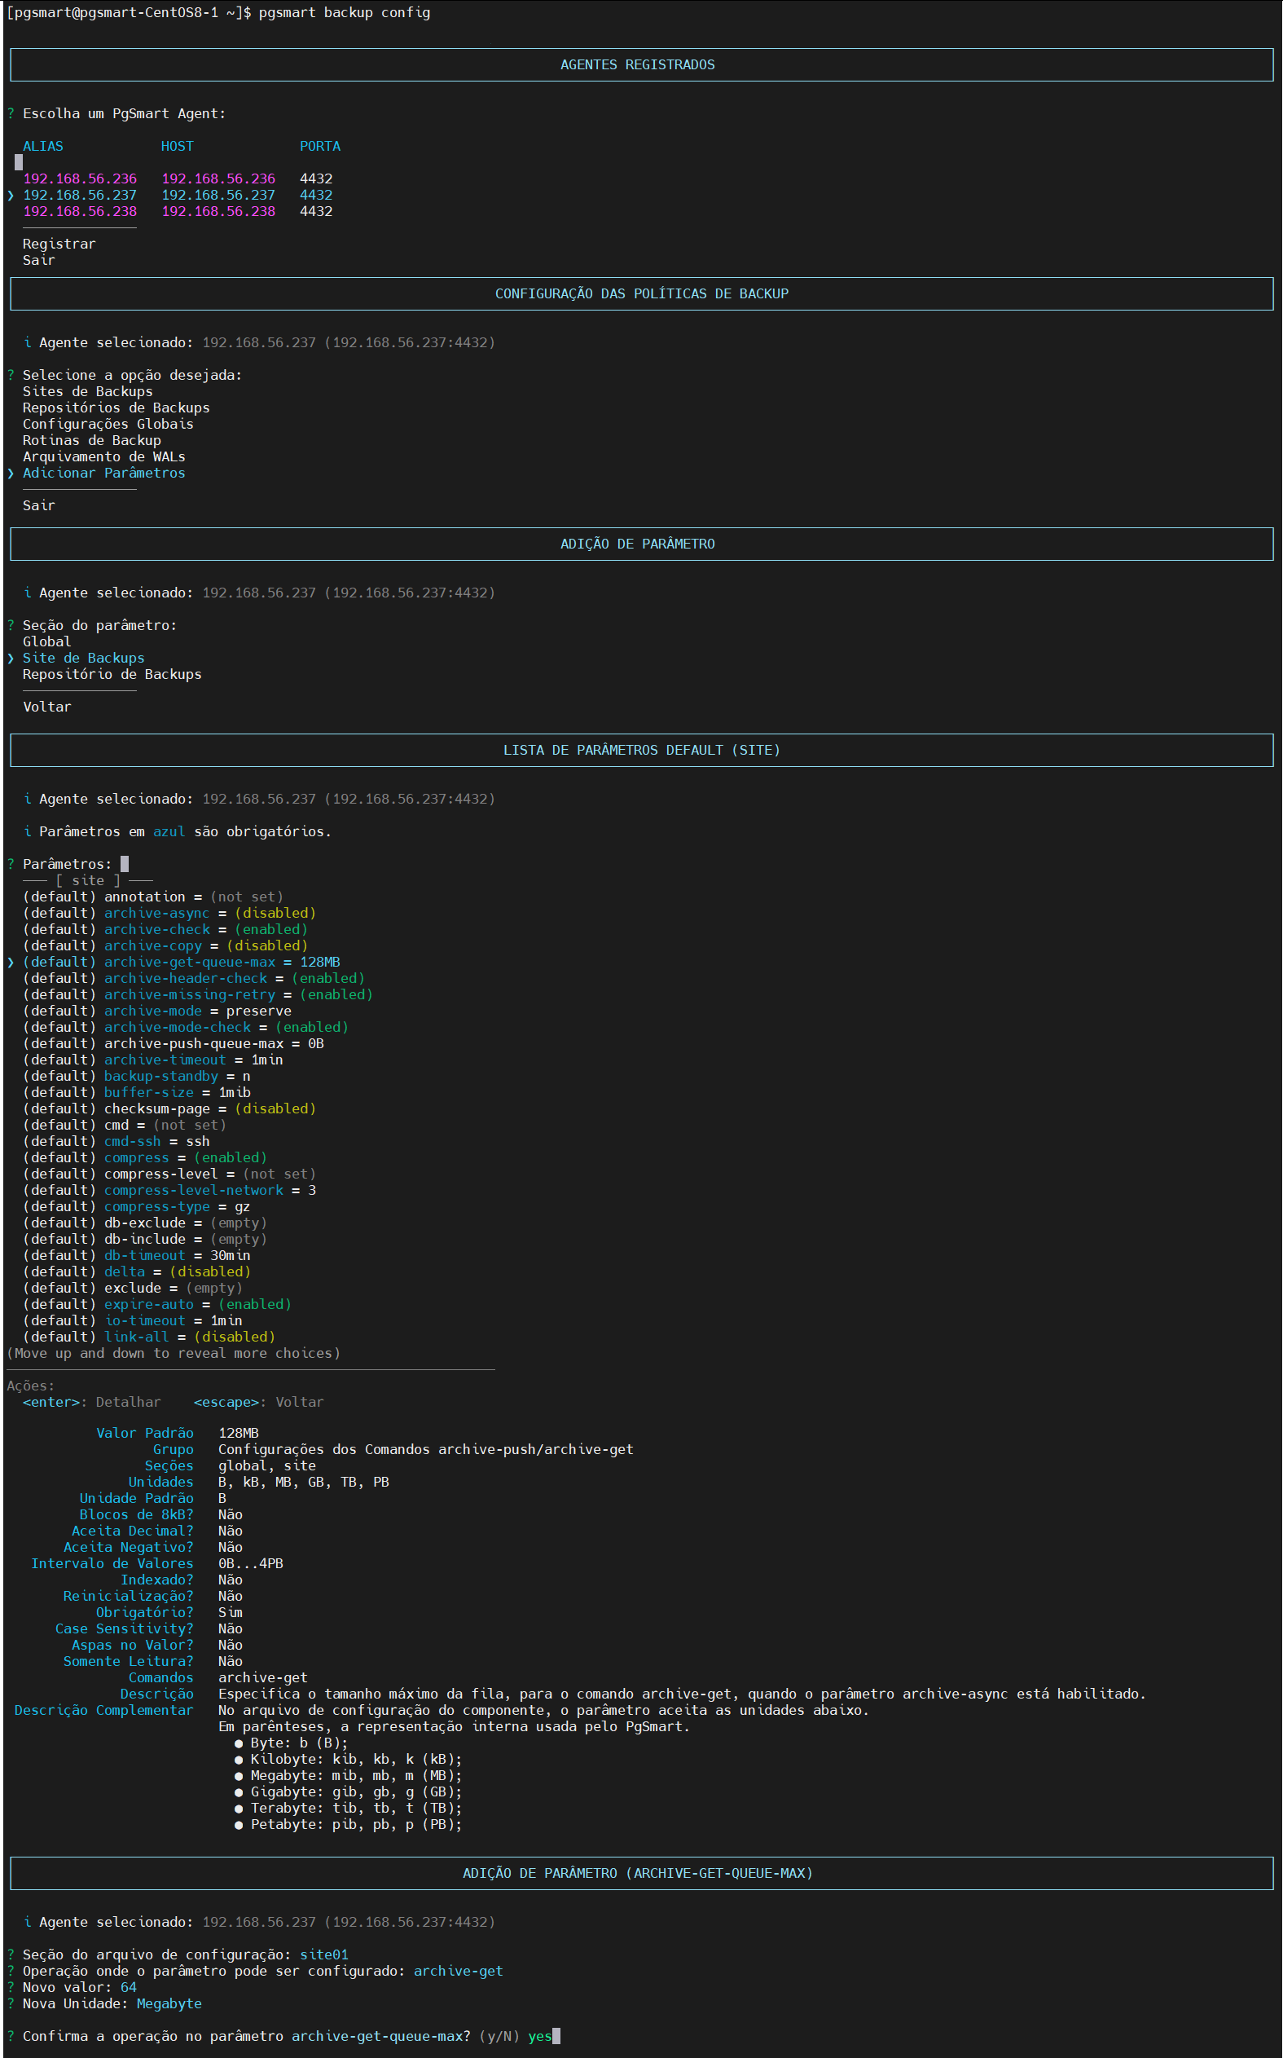1283x2058 pixels.
Task: Select db-include parameter row
Action: pyautogui.click(x=145, y=1239)
